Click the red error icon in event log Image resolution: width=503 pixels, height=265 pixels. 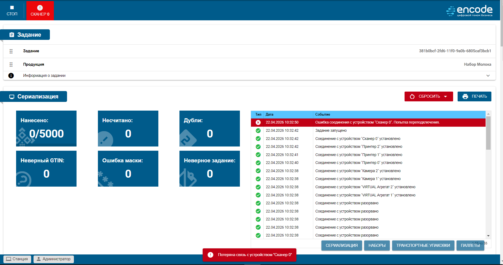[258, 122]
